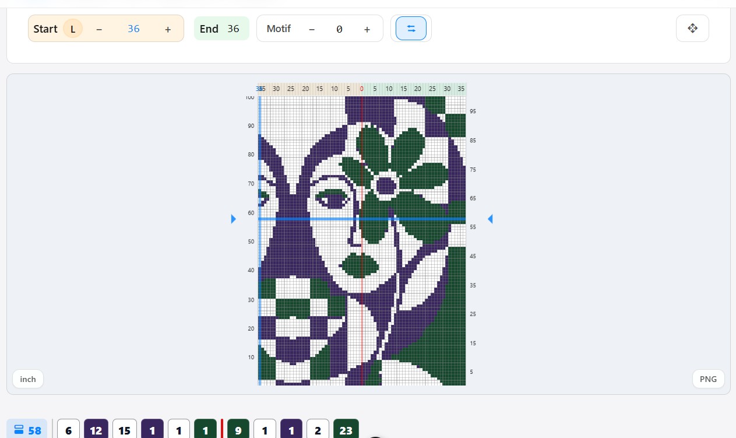Click the row 58 indicator
Viewport: 736px width, 438px height.
27,430
